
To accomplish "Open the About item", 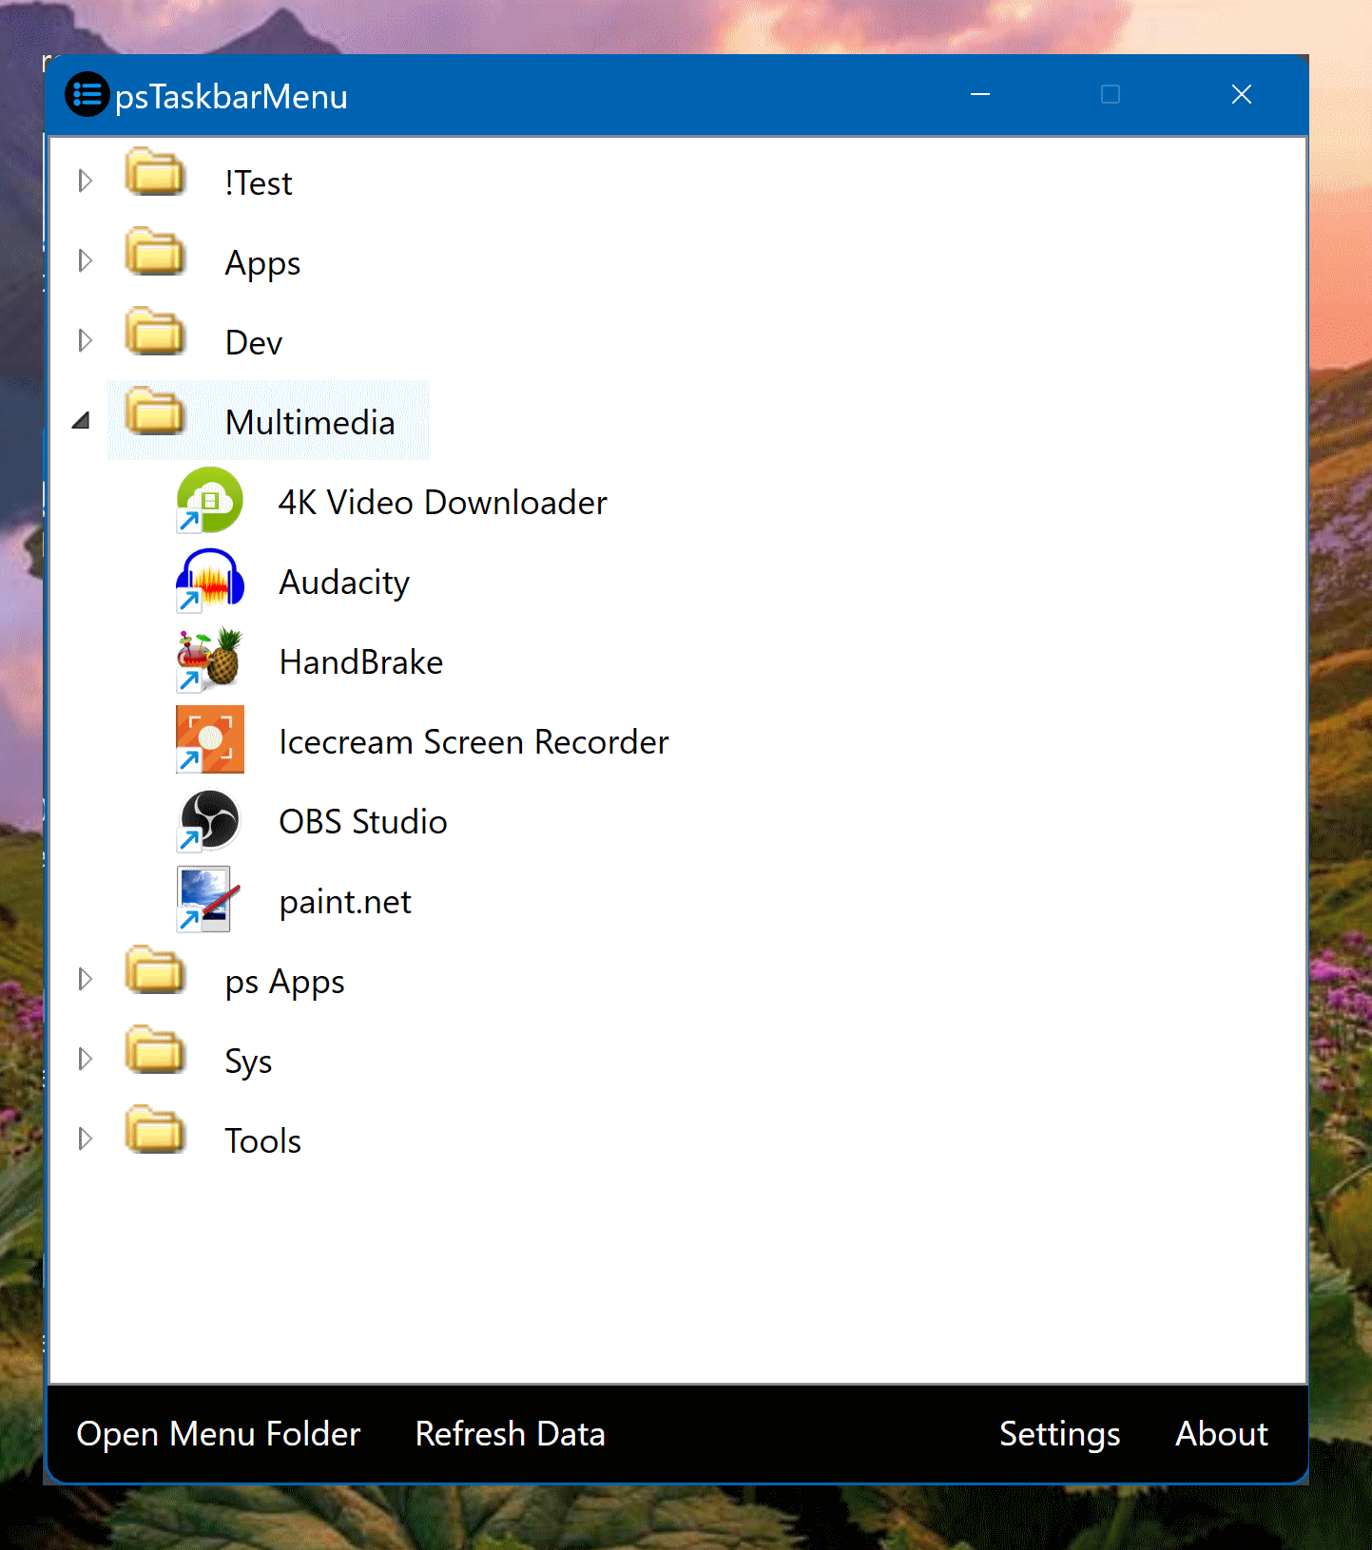I will (1222, 1434).
